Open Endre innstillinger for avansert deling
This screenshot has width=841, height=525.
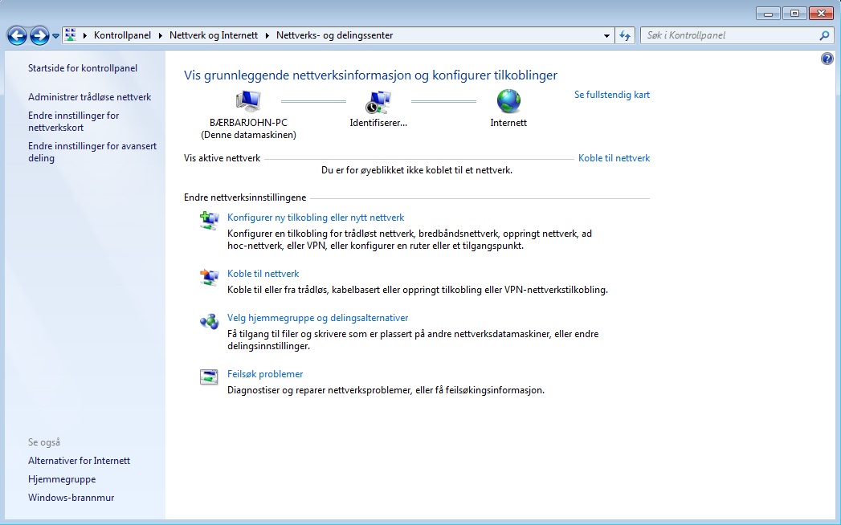click(x=92, y=153)
